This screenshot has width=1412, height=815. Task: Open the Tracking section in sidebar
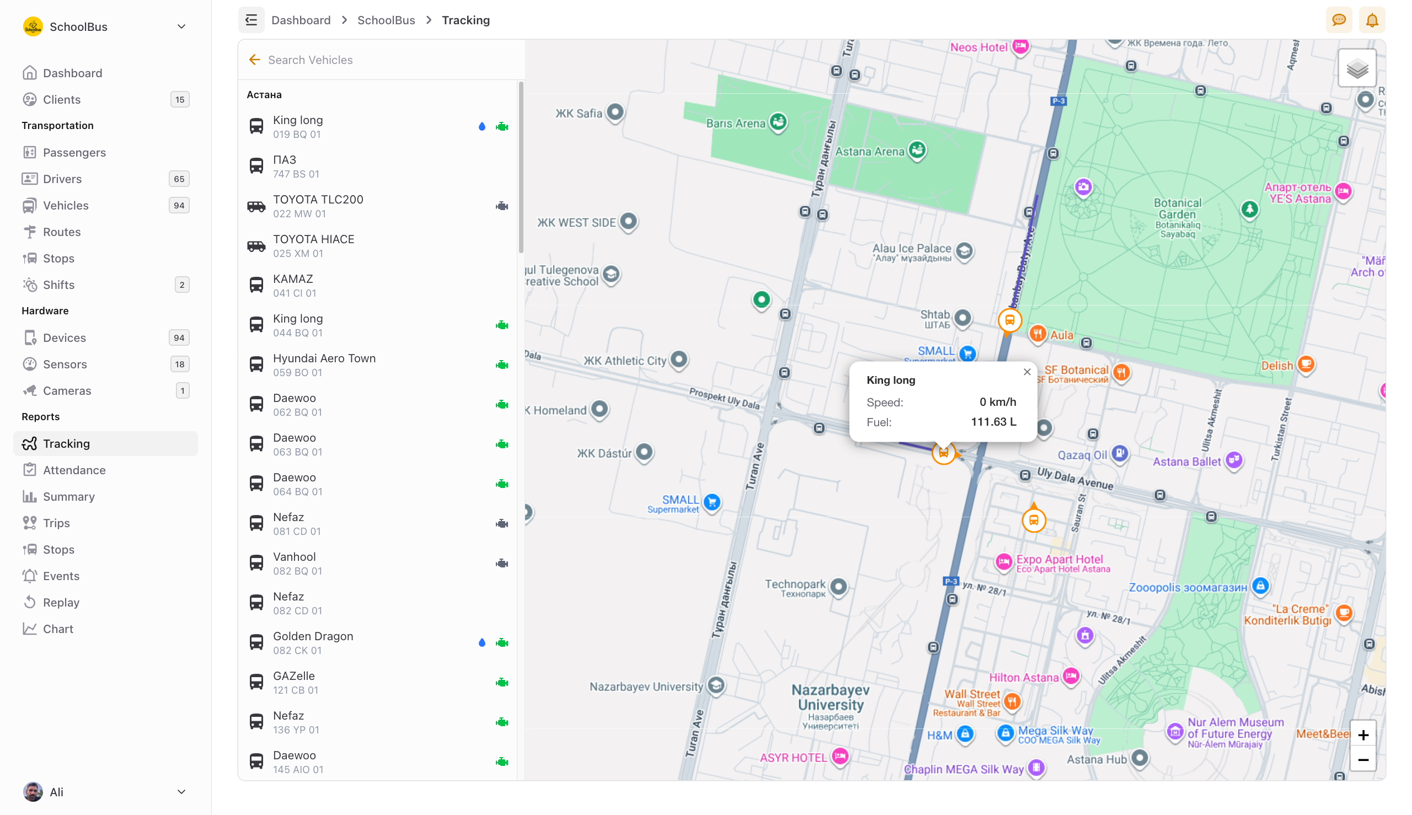(x=66, y=443)
